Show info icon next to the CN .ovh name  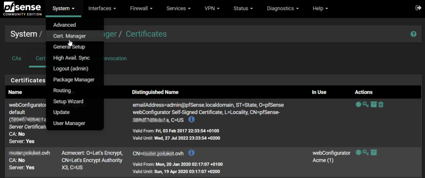pos(191,153)
